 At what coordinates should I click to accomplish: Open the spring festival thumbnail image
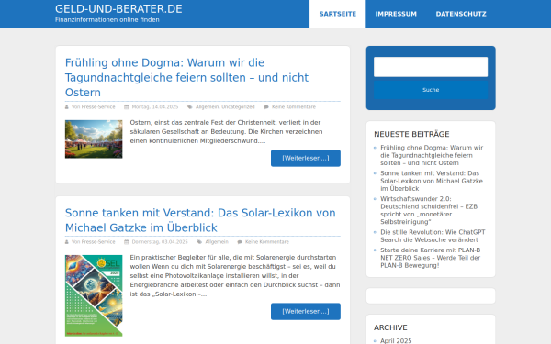coord(94,139)
